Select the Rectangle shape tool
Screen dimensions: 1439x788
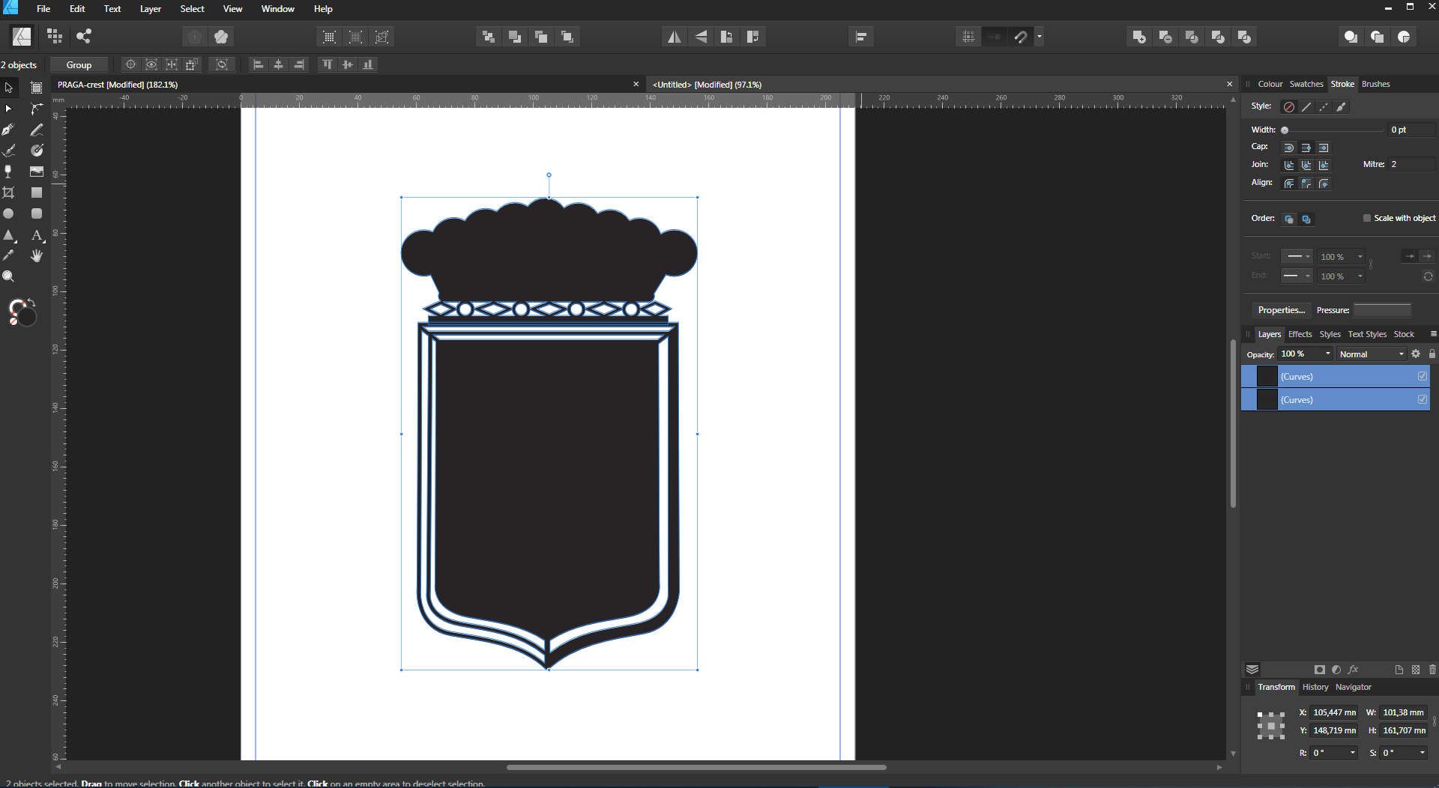coord(37,193)
